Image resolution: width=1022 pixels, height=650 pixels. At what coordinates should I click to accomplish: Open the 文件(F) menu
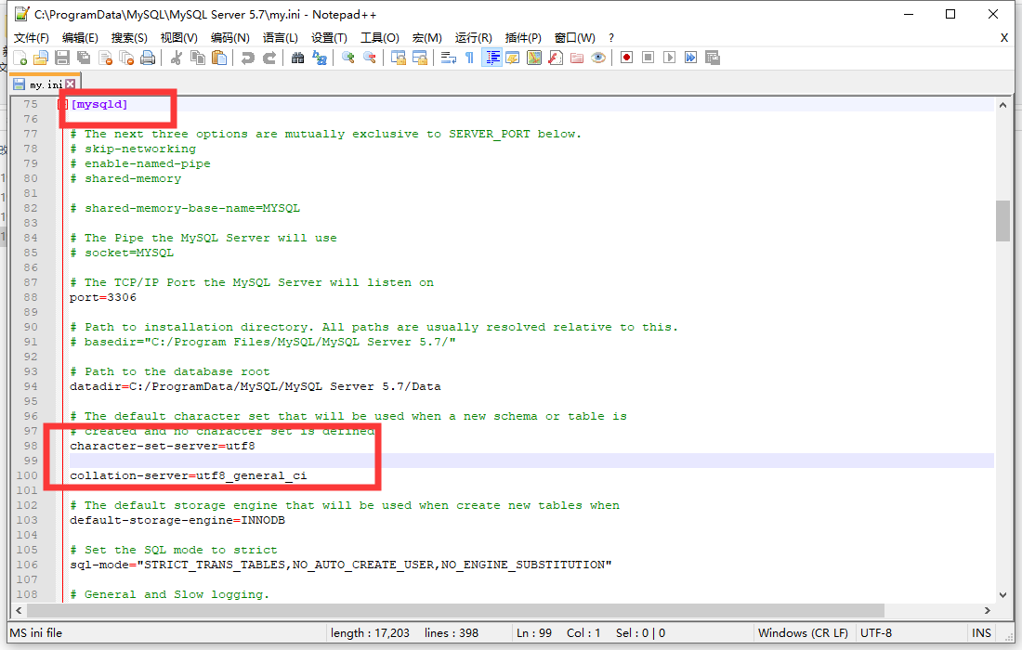tap(32, 38)
